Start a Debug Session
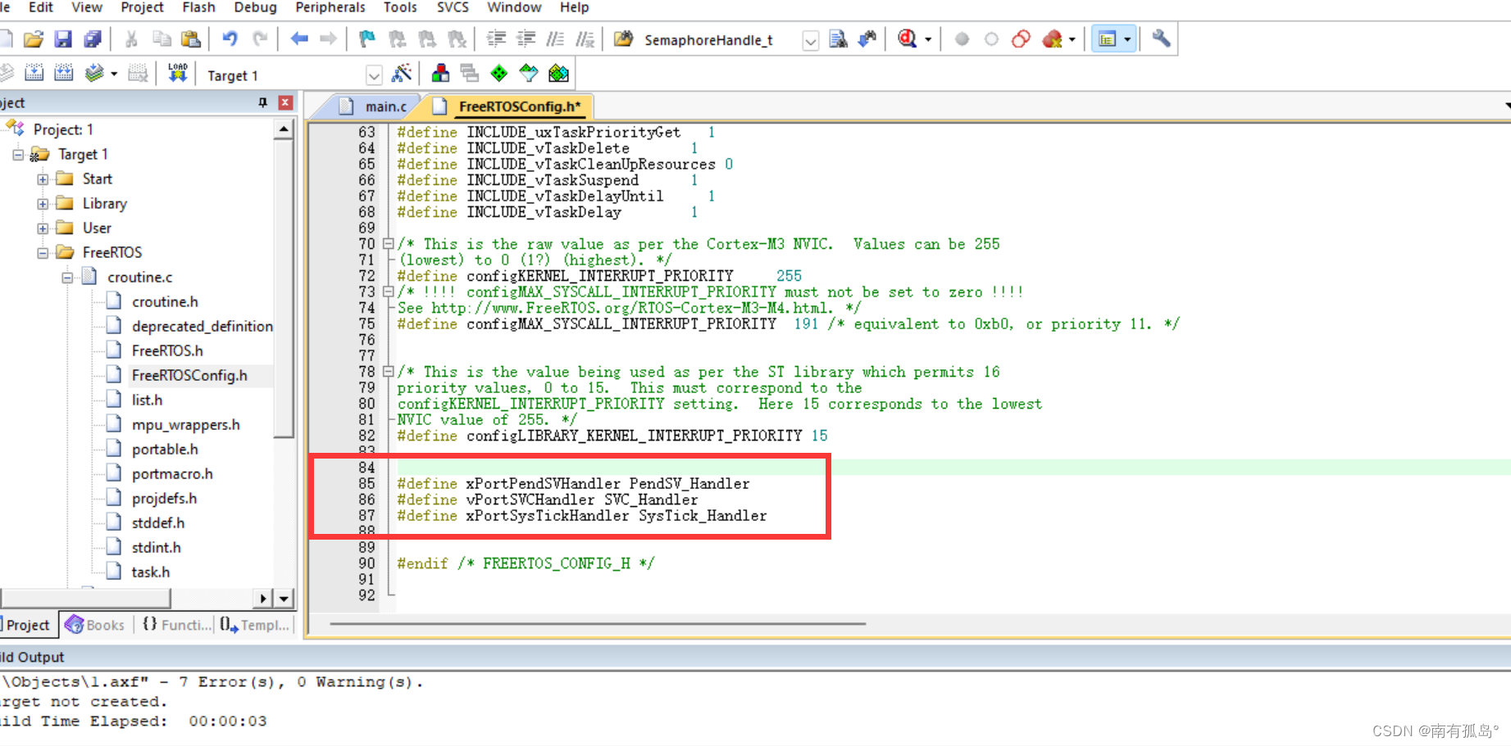Image resolution: width=1511 pixels, height=746 pixels. (x=906, y=38)
